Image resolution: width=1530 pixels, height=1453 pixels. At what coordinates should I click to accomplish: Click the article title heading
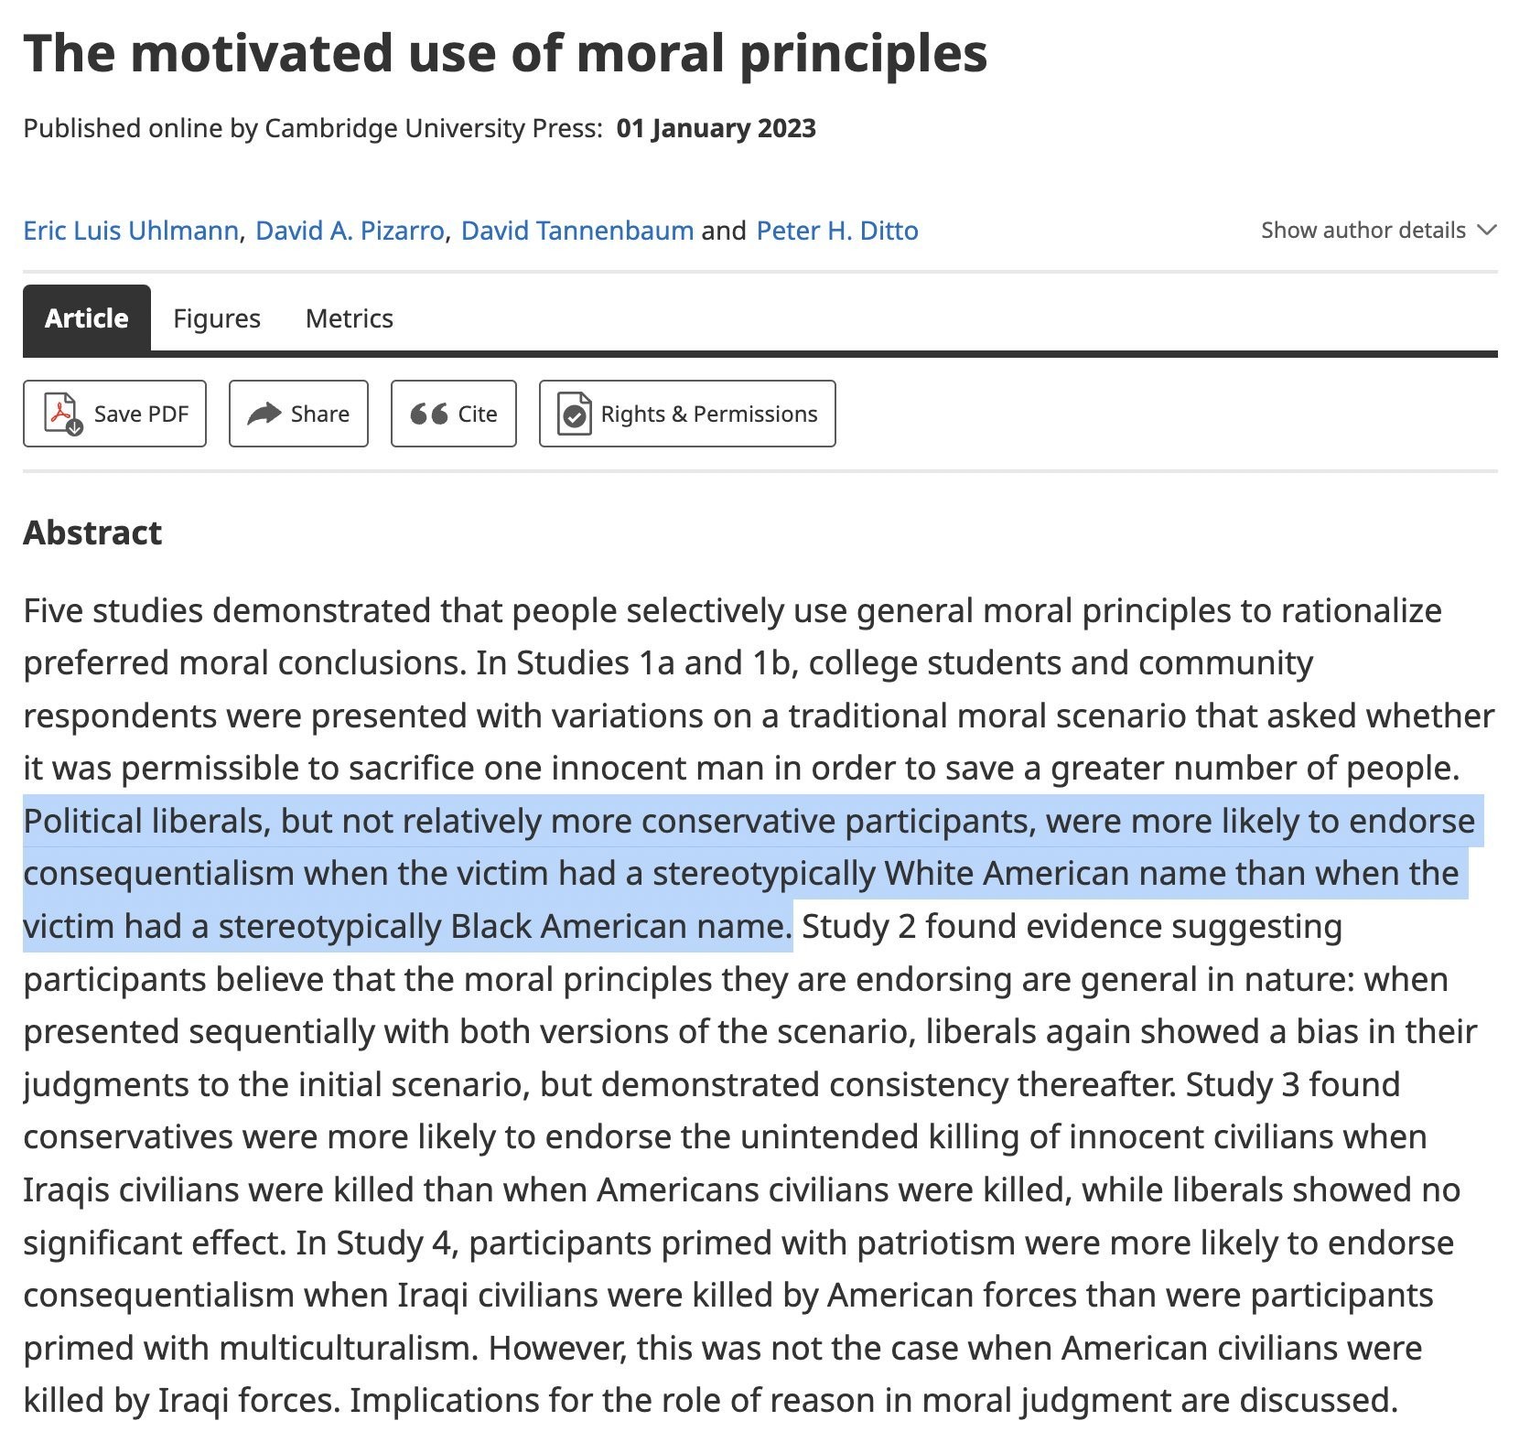505,53
